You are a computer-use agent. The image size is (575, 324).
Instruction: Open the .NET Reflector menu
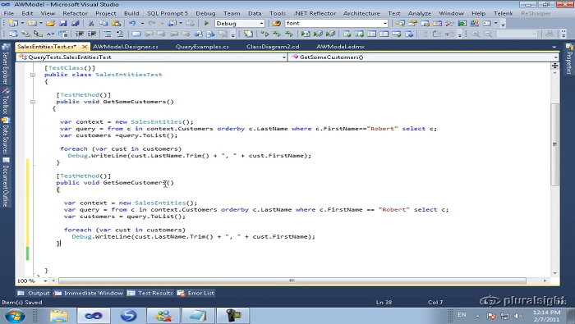pyautogui.click(x=315, y=13)
